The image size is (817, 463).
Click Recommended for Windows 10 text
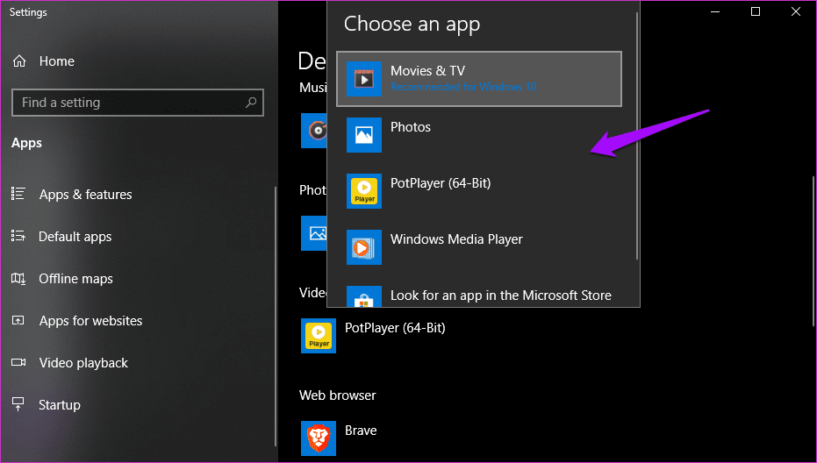click(x=463, y=87)
